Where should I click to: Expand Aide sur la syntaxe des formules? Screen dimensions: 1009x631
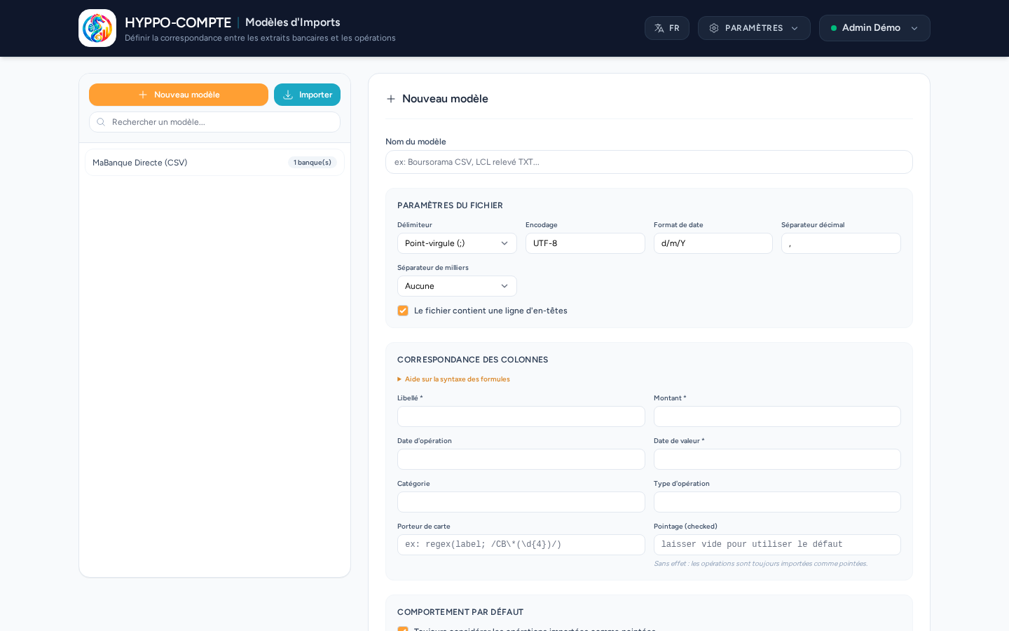[x=453, y=379]
